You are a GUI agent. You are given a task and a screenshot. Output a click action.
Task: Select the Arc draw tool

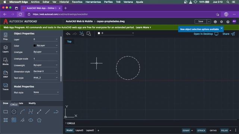coord(22,112)
